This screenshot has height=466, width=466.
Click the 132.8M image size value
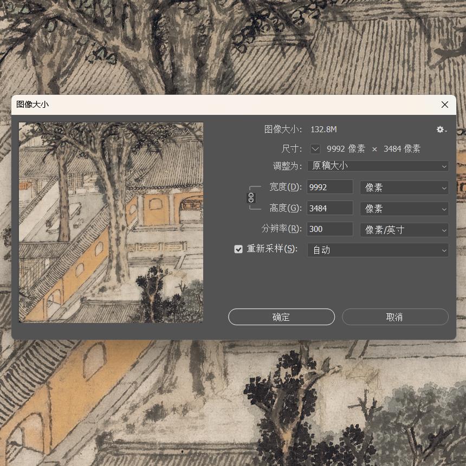coord(323,130)
